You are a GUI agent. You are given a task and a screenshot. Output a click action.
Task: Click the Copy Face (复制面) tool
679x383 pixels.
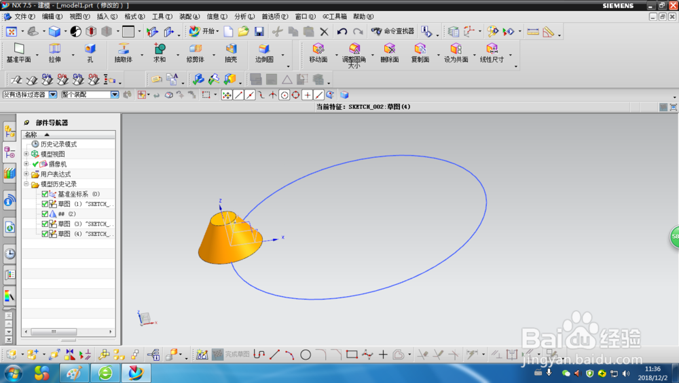[420, 53]
